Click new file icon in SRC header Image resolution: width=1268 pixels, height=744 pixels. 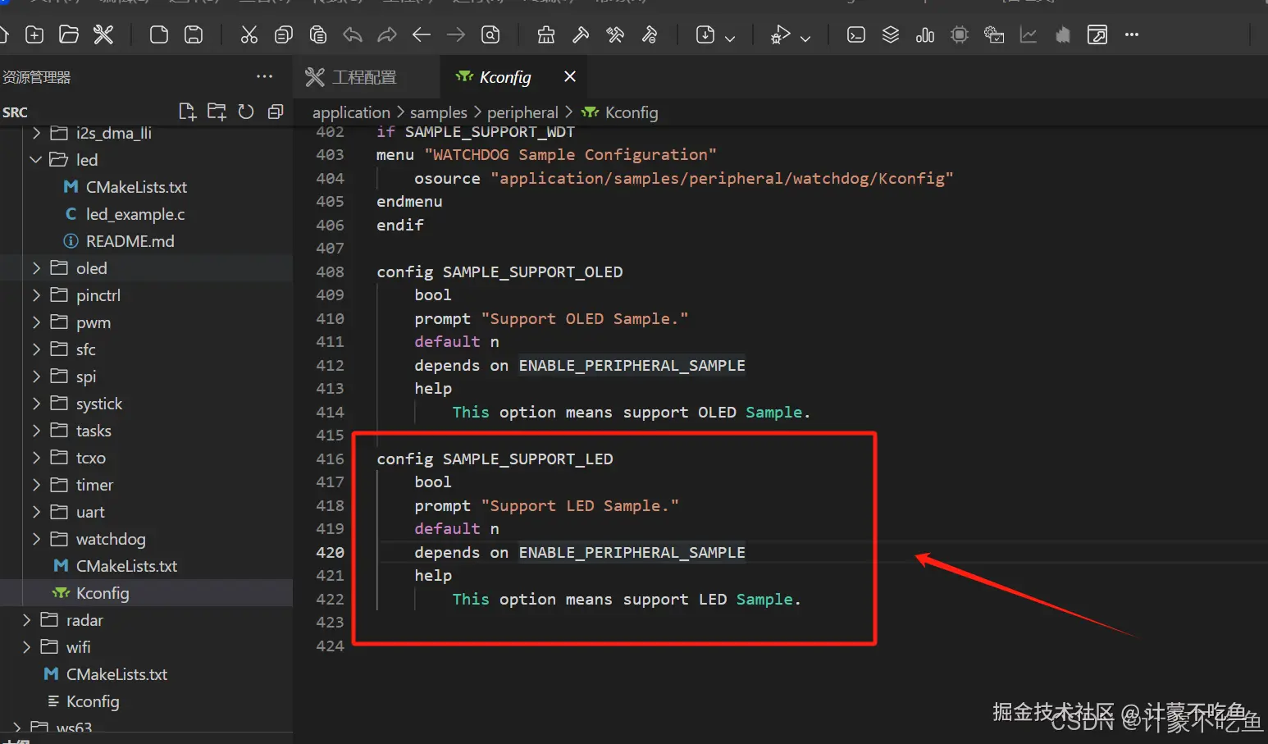[187, 112]
